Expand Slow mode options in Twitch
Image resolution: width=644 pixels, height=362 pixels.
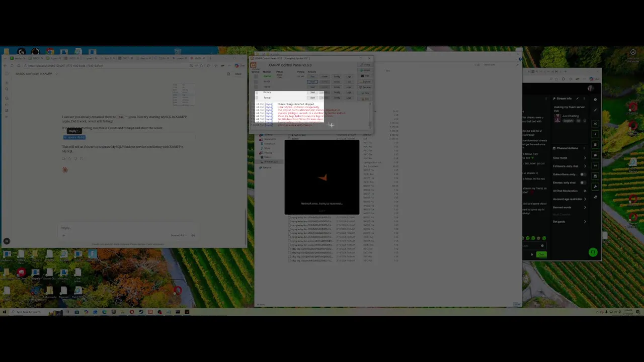coord(585,158)
